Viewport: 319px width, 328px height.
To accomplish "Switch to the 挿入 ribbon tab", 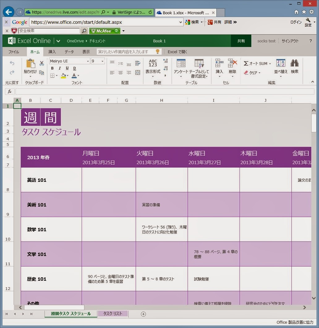I will pos(52,52).
